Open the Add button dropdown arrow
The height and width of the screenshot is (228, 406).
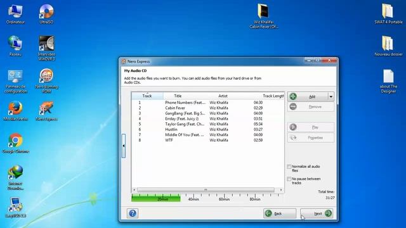click(331, 97)
